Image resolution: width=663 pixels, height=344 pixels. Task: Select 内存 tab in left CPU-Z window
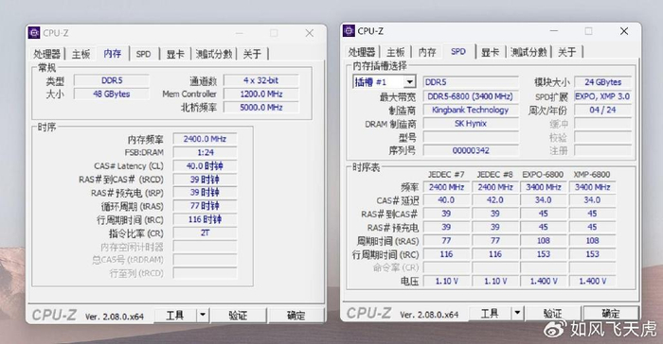[112, 54]
